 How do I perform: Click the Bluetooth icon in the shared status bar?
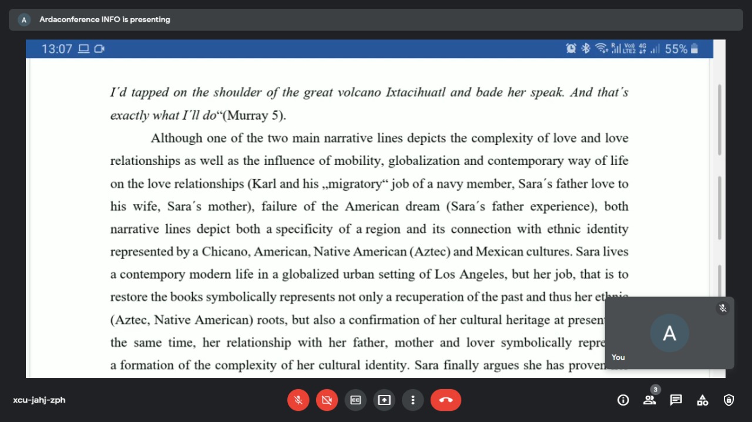click(x=586, y=49)
